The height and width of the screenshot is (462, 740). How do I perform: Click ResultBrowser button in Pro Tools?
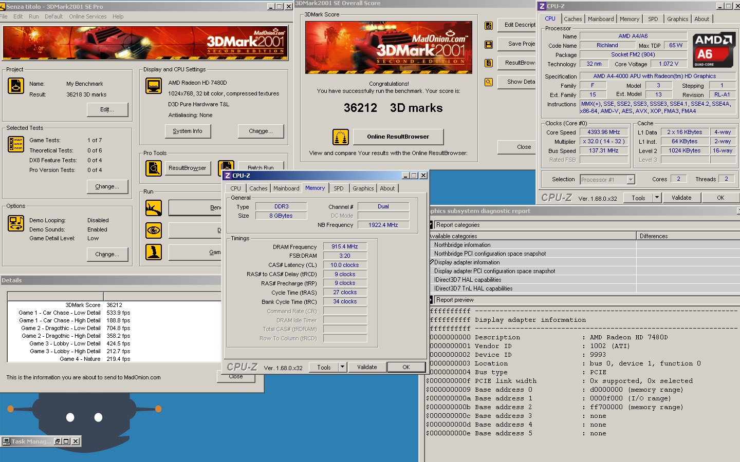pos(187,168)
